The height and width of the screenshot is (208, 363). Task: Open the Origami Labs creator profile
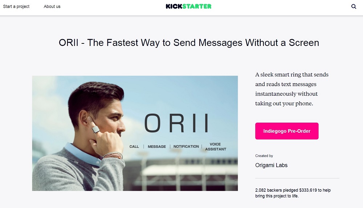[x=271, y=165]
